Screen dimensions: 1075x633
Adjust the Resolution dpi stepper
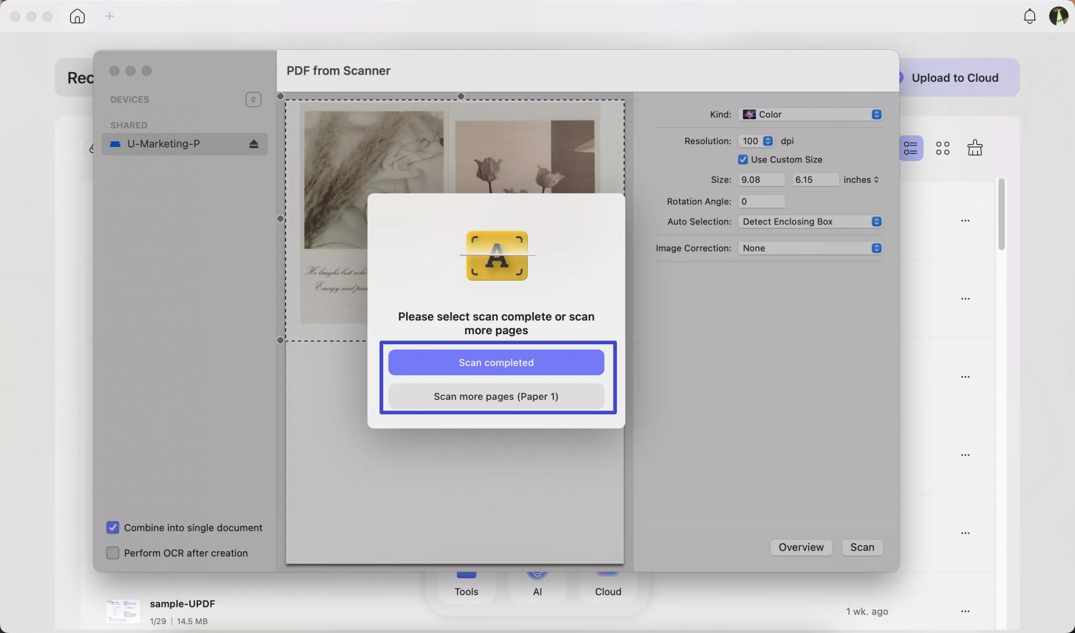click(768, 141)
